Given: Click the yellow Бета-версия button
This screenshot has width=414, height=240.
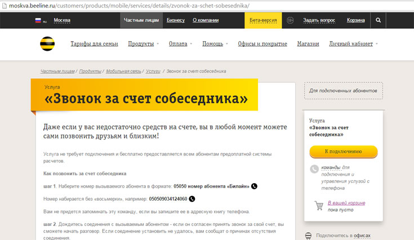Looking at the screenshot, I should [x=263, y=20].
